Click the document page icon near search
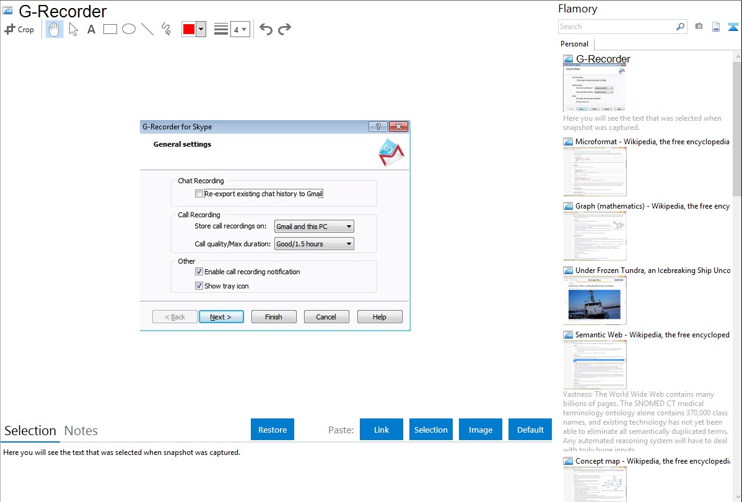Viewport: 742px width, 502px height. pos(716,27)
